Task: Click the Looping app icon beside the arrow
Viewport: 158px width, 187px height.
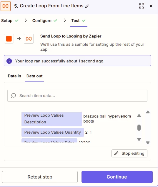Action: 29,39
